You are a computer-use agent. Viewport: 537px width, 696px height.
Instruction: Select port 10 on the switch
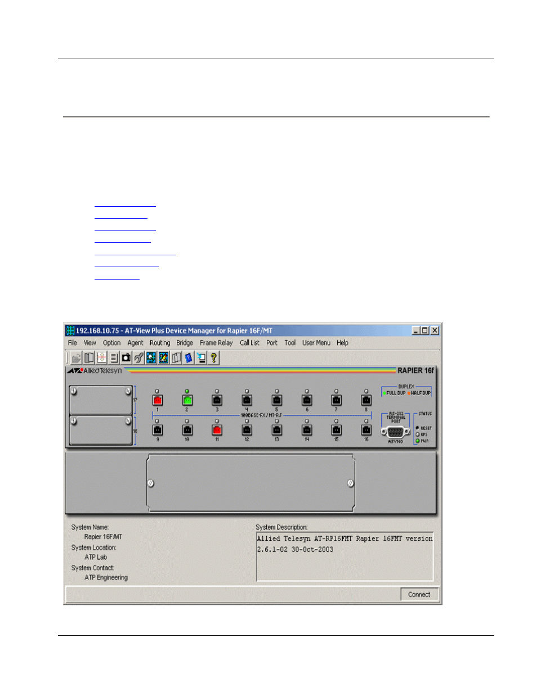point(187,430)
